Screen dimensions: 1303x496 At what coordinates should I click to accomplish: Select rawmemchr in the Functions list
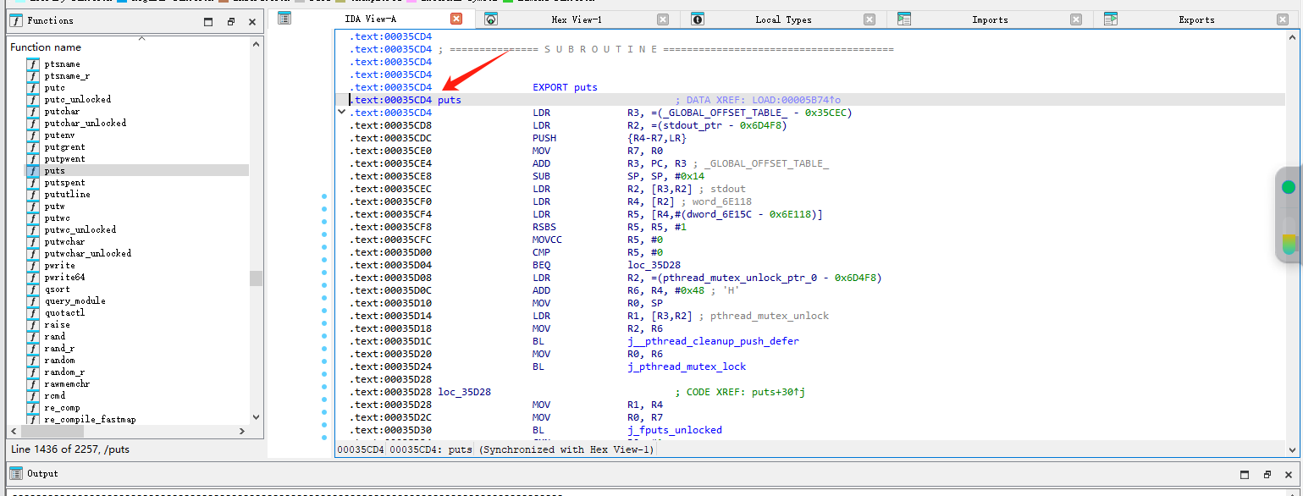pos(66,384)
